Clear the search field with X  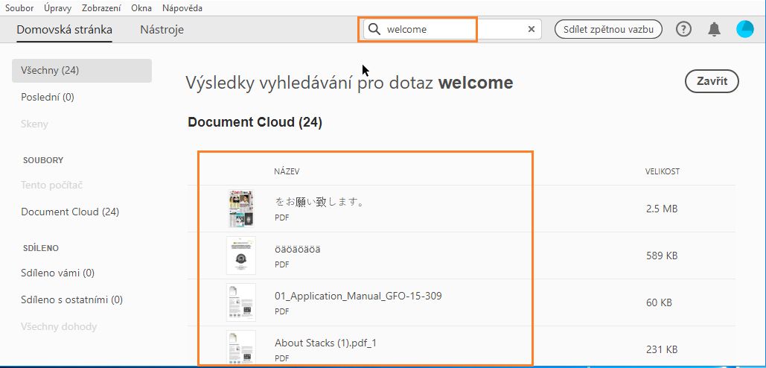532,29
